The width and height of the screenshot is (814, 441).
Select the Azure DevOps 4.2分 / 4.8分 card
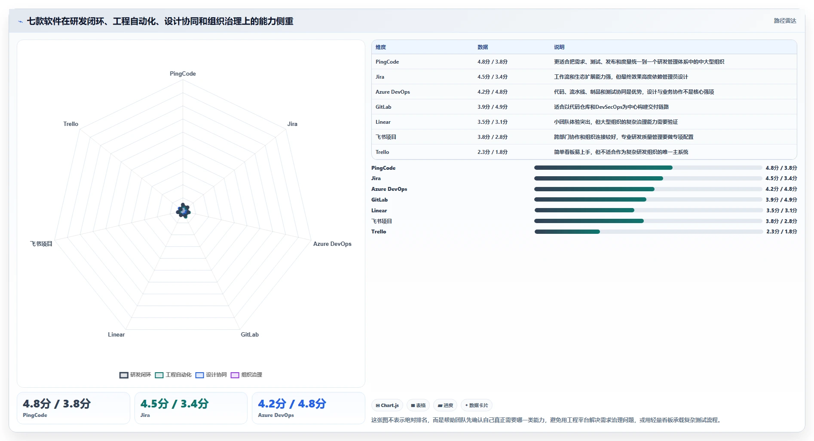(x=308, y=408)
